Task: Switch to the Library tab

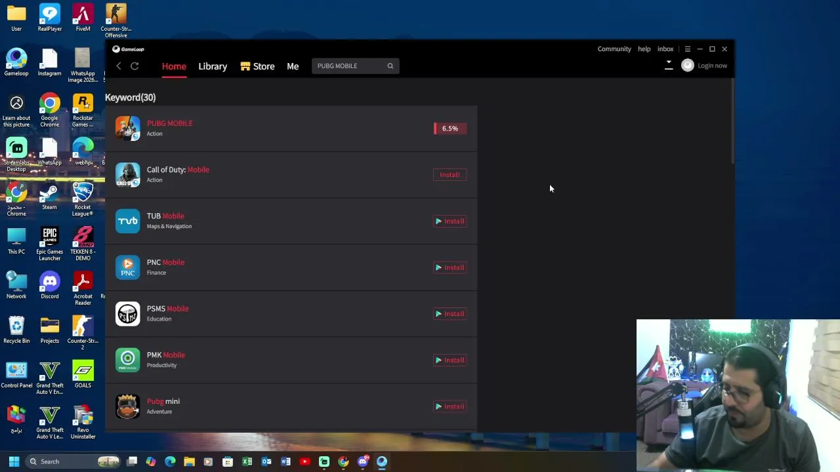Action: pyautogui.click(x=213, y=66)
